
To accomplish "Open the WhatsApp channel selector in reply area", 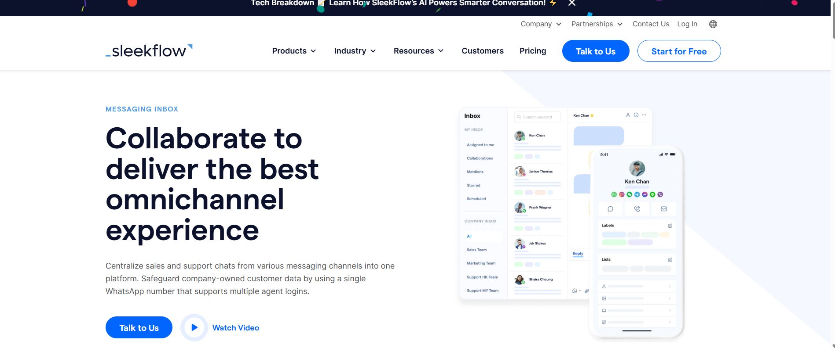I will pyautogui.click(x=577, y=291).
